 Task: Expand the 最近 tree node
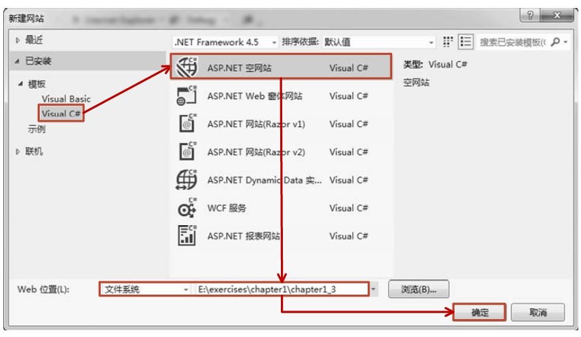coord(17,40)
